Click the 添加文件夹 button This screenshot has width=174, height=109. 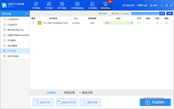coord(67,102)
